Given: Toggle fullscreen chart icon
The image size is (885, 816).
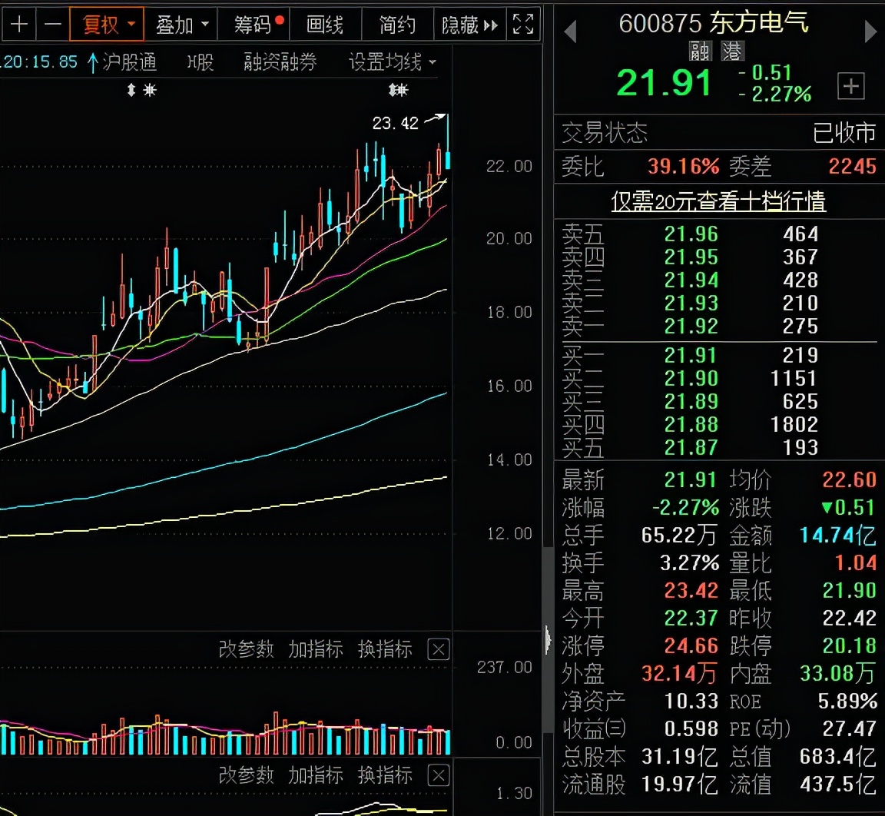Looking at the screenshot, I should (x=522, y=25).
